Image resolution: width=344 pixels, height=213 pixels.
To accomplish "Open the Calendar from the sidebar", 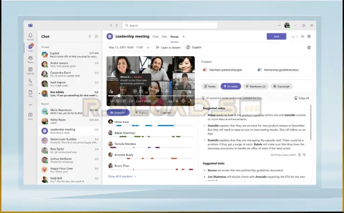I will 30,71.
